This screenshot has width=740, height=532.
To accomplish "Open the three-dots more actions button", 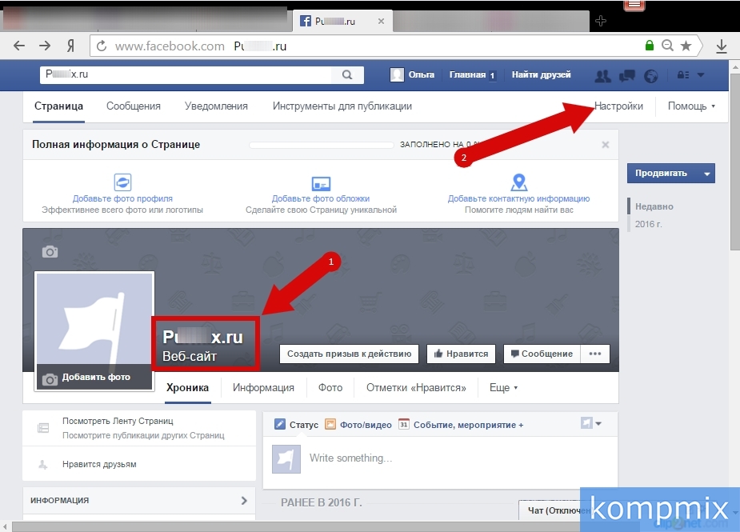I will pos(594,354).
